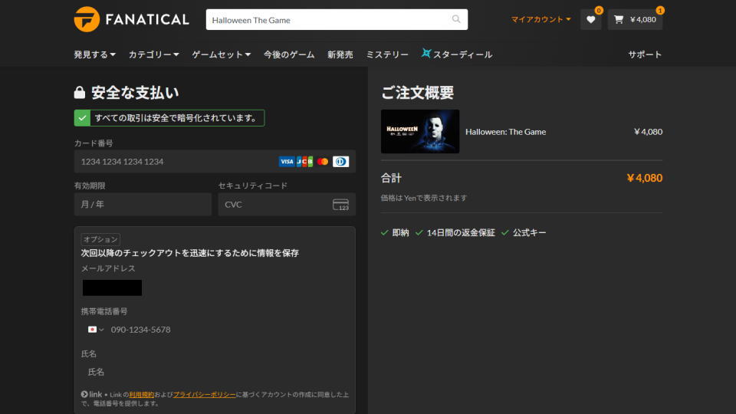Click the 公式キー label
736x414 pixels.
530,233
